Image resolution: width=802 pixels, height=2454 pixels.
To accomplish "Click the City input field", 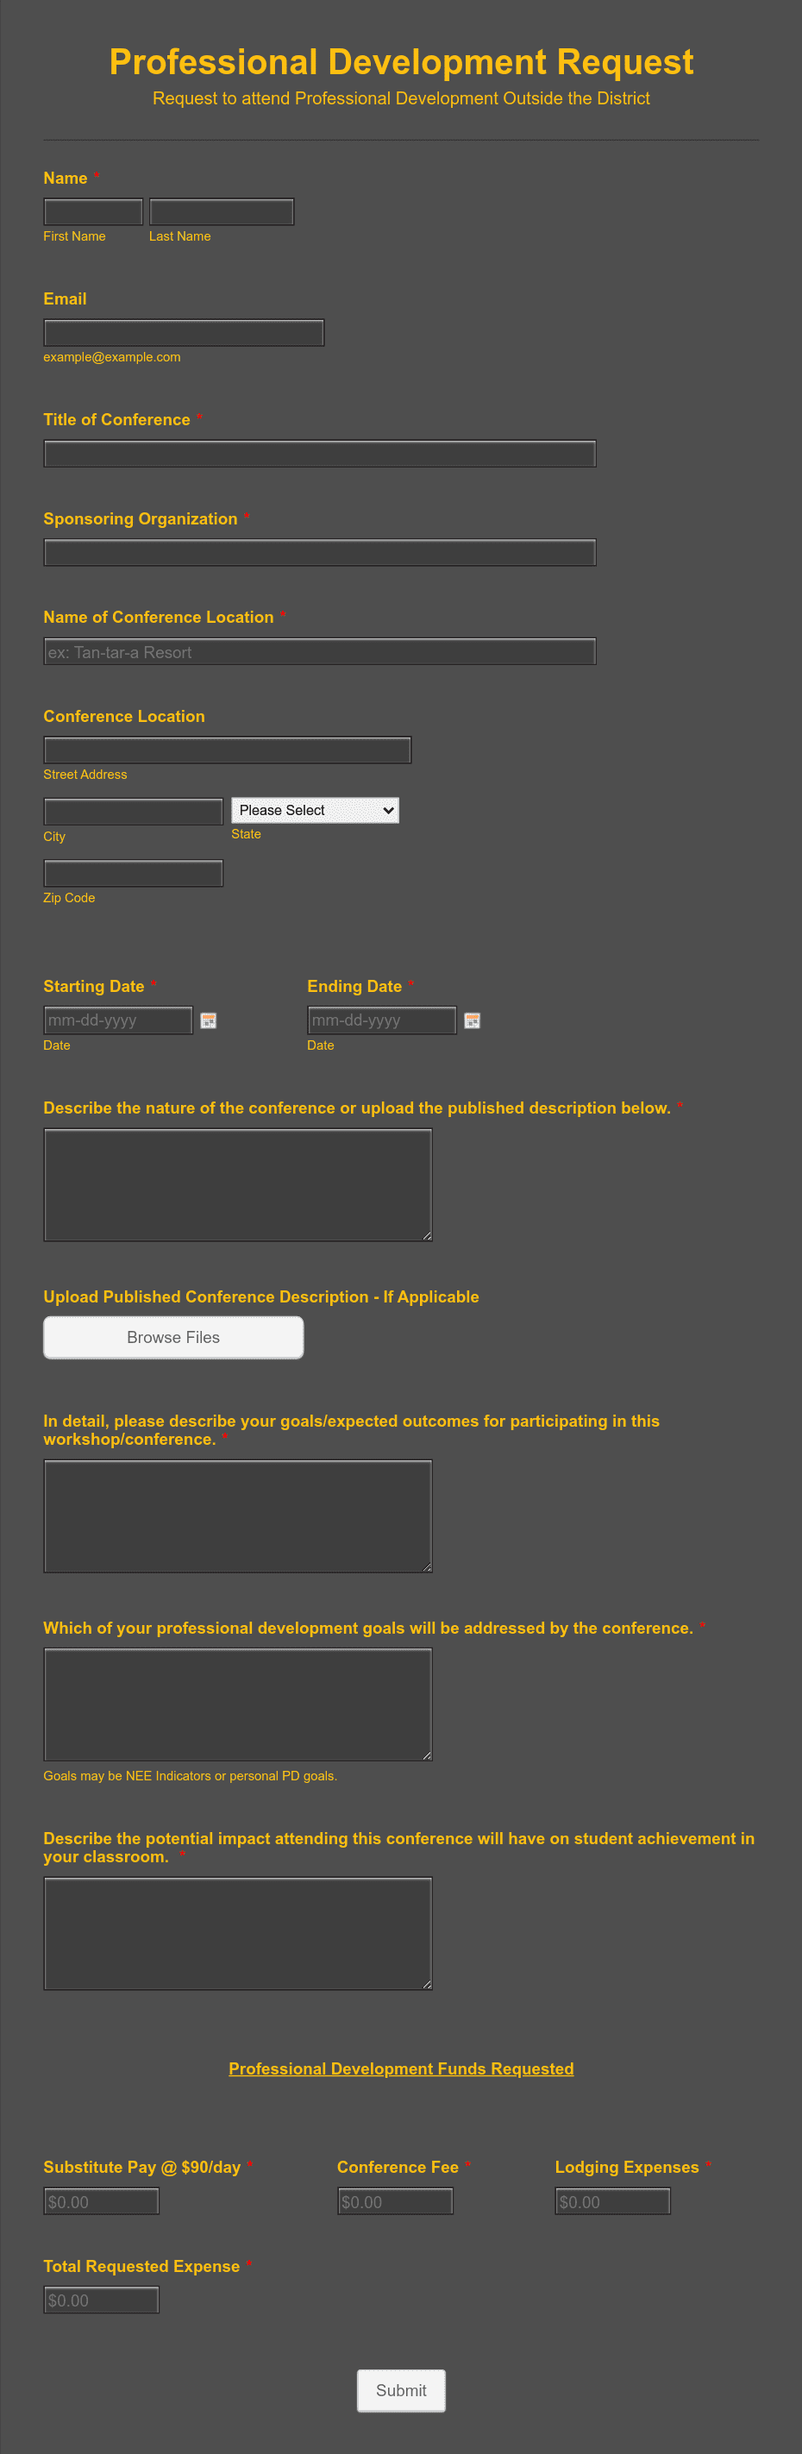I will tap(134, 811).
